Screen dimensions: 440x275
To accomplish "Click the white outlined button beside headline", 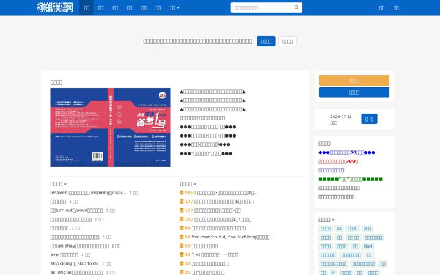I will 287,42.
